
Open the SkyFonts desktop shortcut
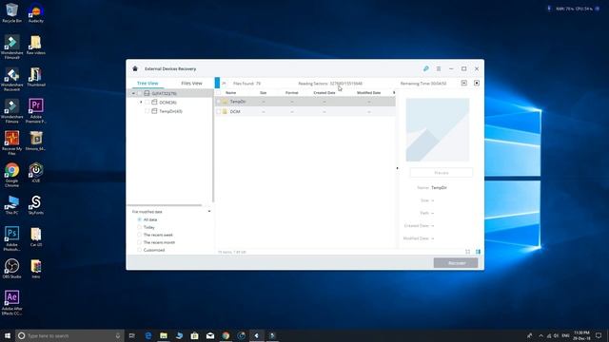[x=36, y=205]
